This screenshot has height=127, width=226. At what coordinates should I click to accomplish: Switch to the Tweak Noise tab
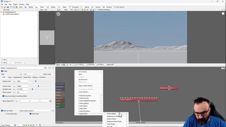27,77
